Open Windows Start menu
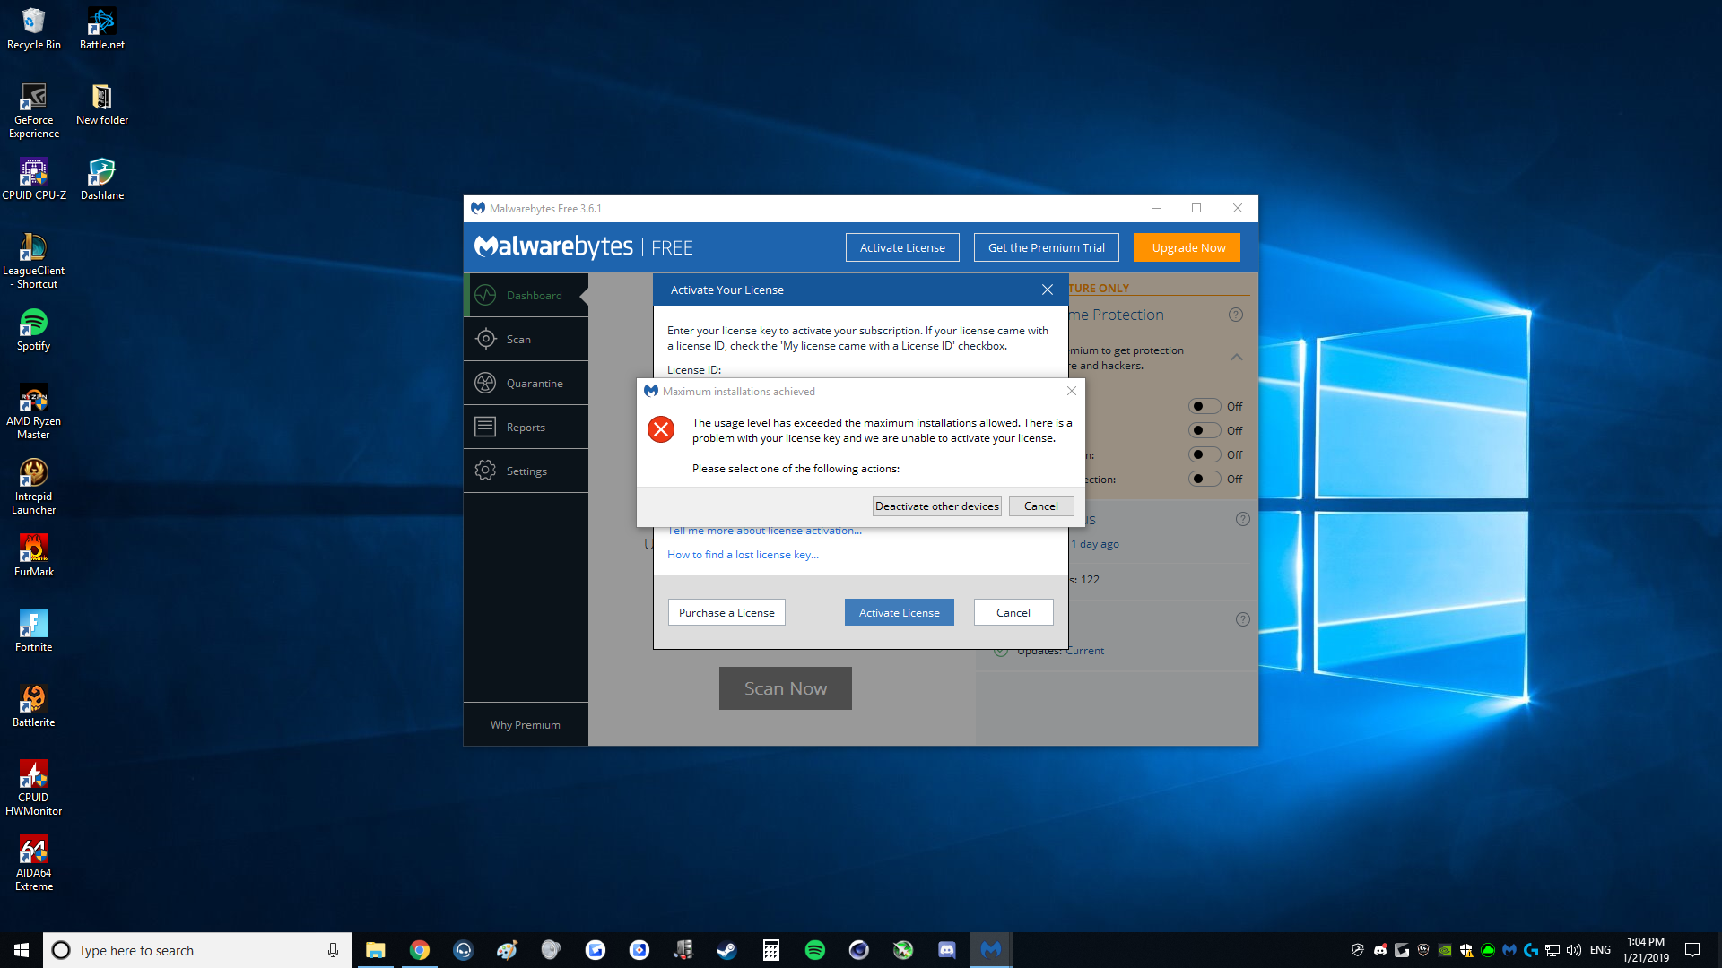Viewport: 1722px width, 968px height. (x=22, y=950)
